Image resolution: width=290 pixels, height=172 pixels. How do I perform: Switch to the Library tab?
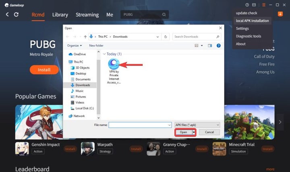pos(60,14)
